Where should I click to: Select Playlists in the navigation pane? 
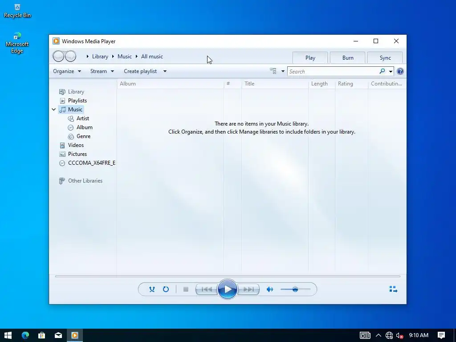(x=73, y=101)
